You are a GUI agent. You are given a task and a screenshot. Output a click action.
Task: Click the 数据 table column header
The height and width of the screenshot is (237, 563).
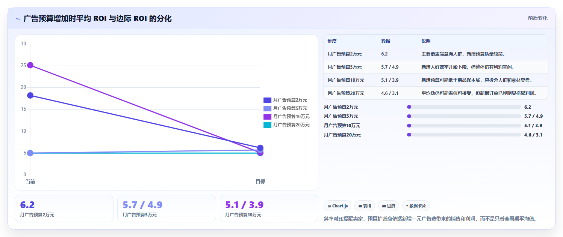[x=386, y=41]
